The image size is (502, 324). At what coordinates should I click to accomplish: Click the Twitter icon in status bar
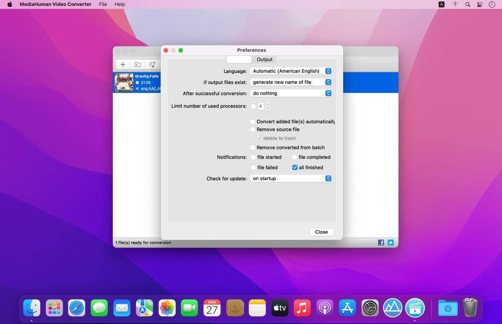(391, 242)
